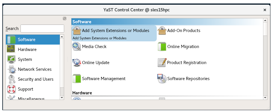The height and width of the screenshot is (111, 271).
Task: Click the sidebar list scroll-down arrow
Action: click(62, 98)
